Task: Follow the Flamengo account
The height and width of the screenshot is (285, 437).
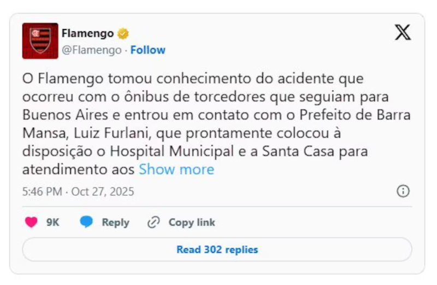Action: (147, 50)
